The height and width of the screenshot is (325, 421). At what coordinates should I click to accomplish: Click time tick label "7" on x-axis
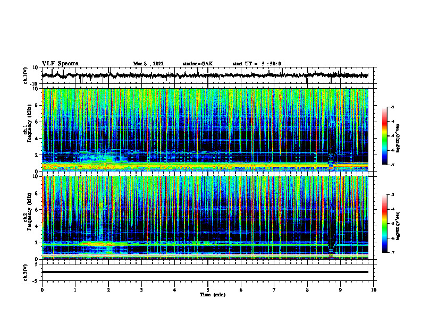coord(274,290)
